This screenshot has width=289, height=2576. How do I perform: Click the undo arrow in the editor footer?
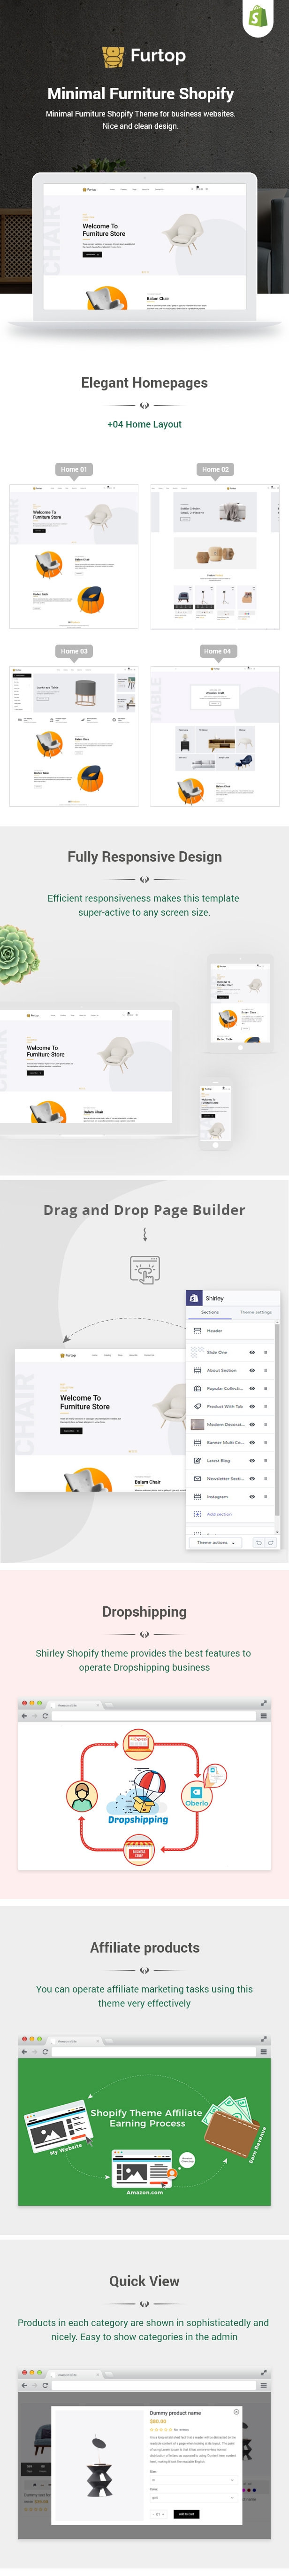coord(259,1542)
